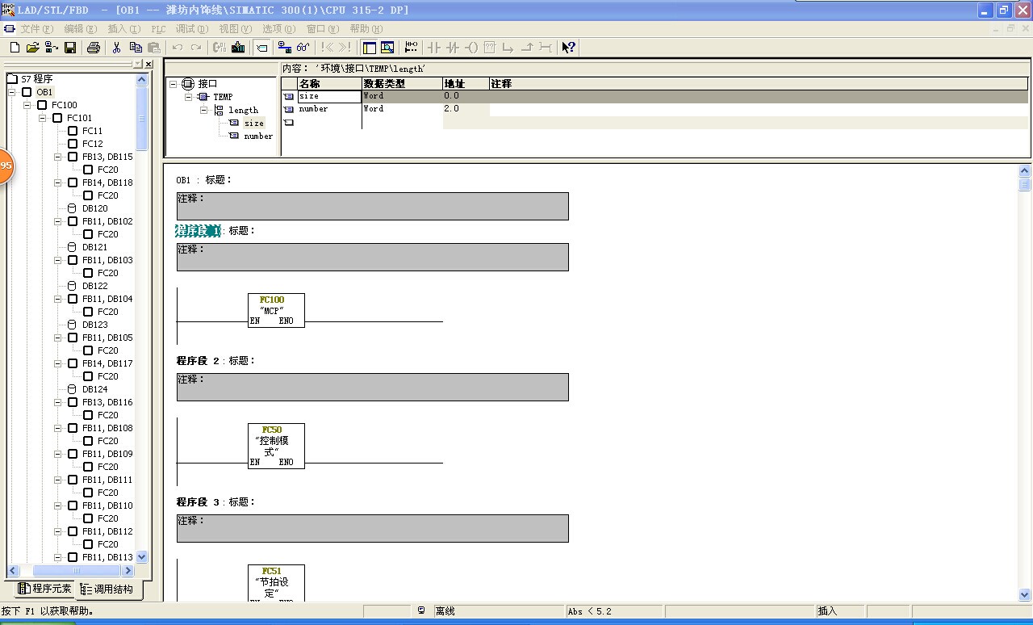Image resolution: width=1033 pixels, height=625 pixels.
Task: Collapse the 接口 interface tree node
Action: click(x=174, y=83)
